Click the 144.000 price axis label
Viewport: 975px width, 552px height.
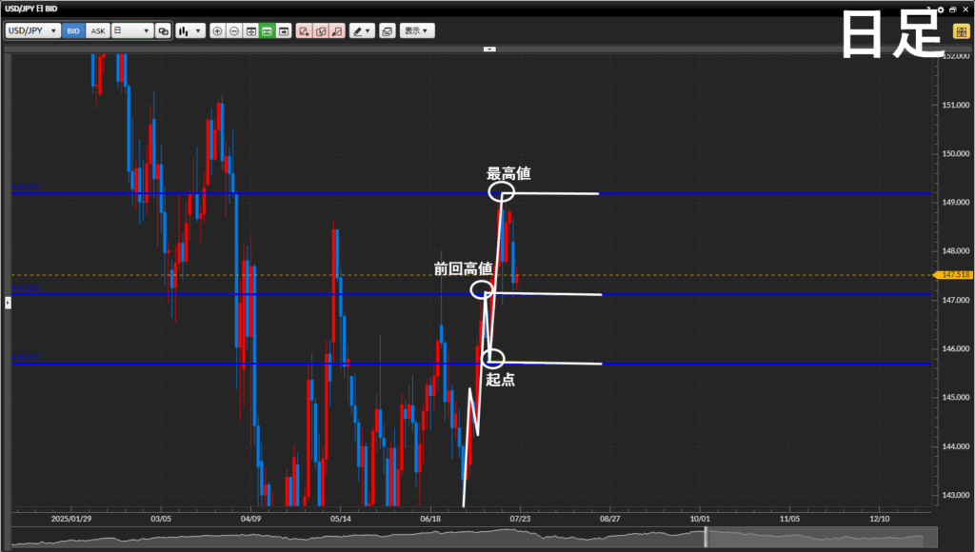956,446
